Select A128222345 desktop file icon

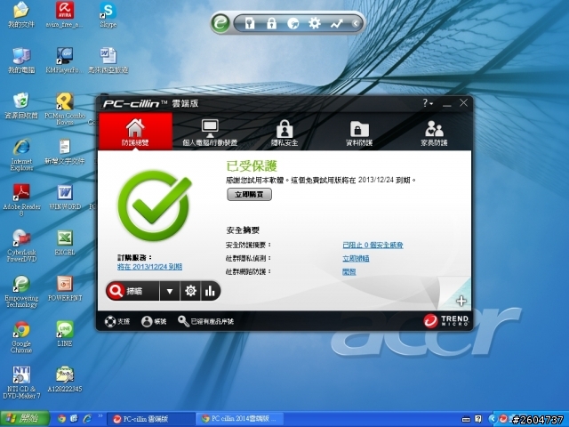[x=65, y=380]
